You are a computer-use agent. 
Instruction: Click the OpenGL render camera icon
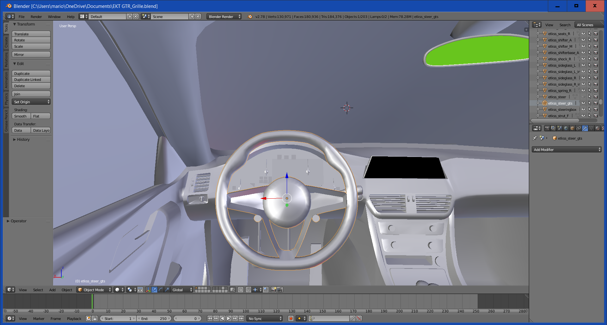pos(273,290)
